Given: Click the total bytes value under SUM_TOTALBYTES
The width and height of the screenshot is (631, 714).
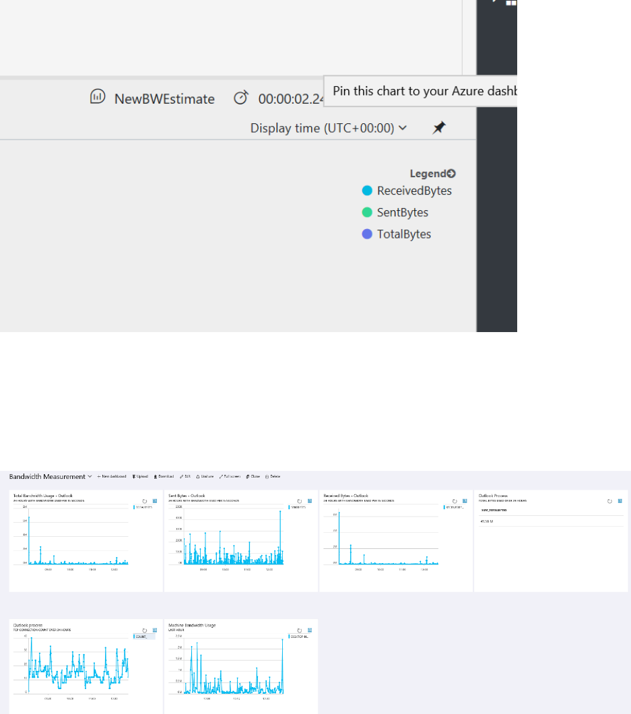Looking at the screenshot, I should (487, 521).
